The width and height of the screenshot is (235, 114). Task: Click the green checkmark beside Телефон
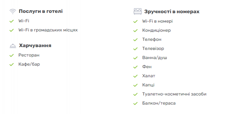135,40
